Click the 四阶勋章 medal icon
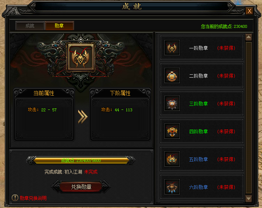This screenshot has width=262, height=208. point(172,131)
